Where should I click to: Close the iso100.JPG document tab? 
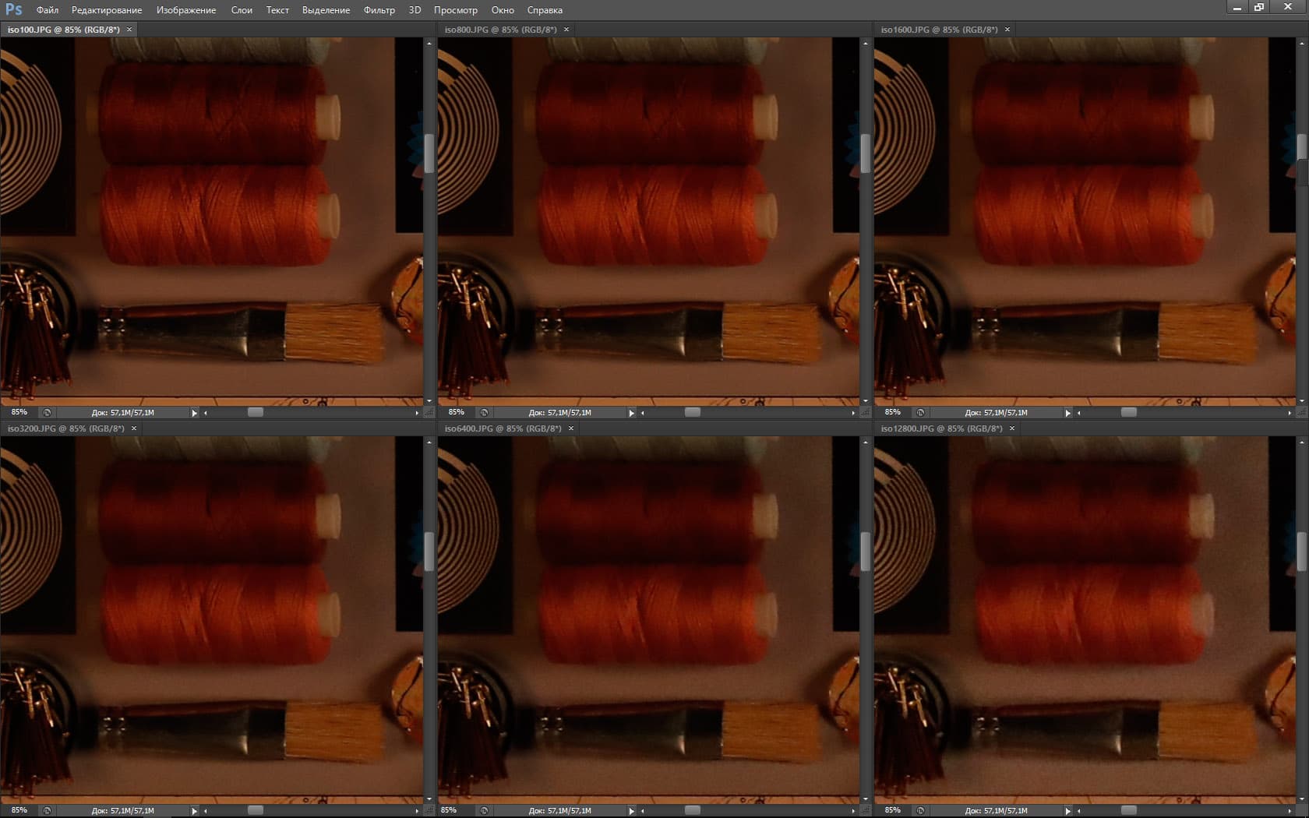click(129, 30)
